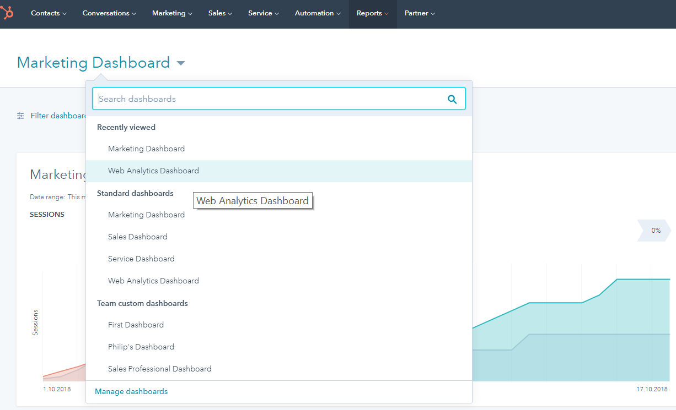676x410 pixels.
Task: Open the Sales Dashboard entry
Action: pos(279,237)
